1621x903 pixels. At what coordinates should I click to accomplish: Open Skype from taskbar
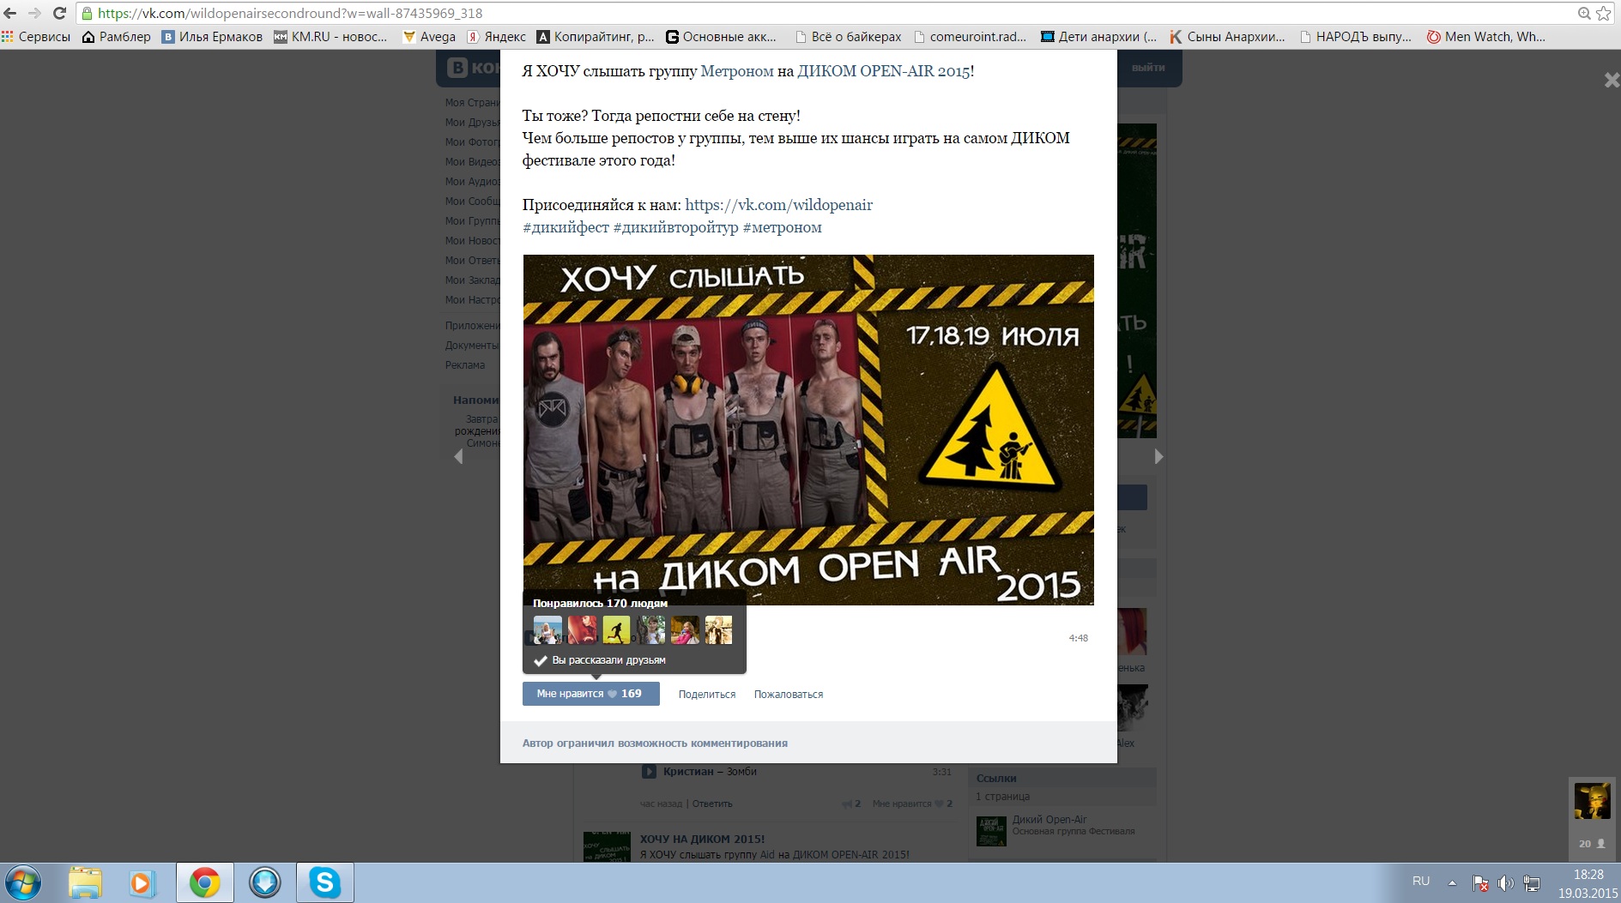325,883
